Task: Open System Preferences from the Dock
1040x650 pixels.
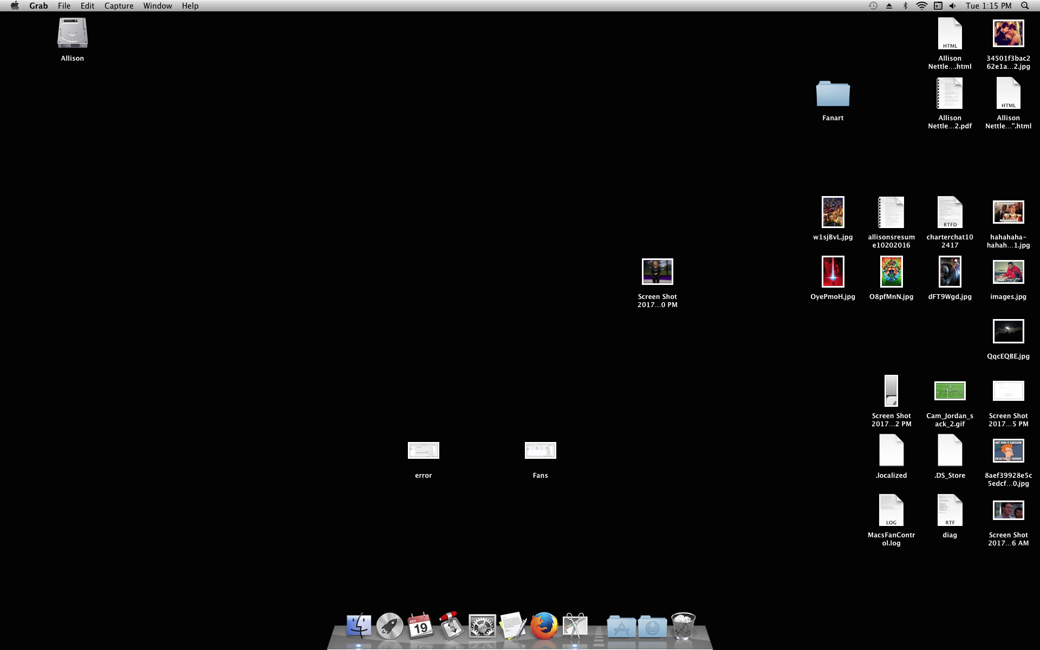Action: [482, 627]
